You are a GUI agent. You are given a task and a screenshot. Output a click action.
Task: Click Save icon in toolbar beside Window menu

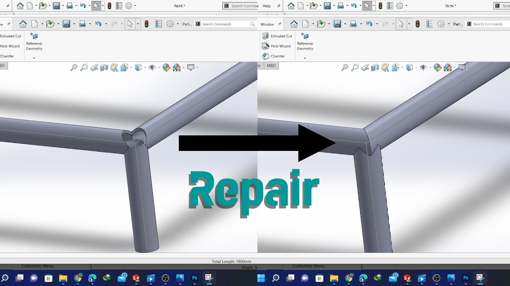click(337, 24)
